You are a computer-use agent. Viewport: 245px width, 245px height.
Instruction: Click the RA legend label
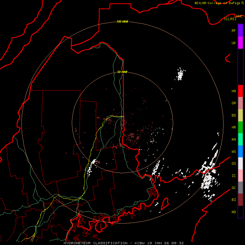pos(234,140)
